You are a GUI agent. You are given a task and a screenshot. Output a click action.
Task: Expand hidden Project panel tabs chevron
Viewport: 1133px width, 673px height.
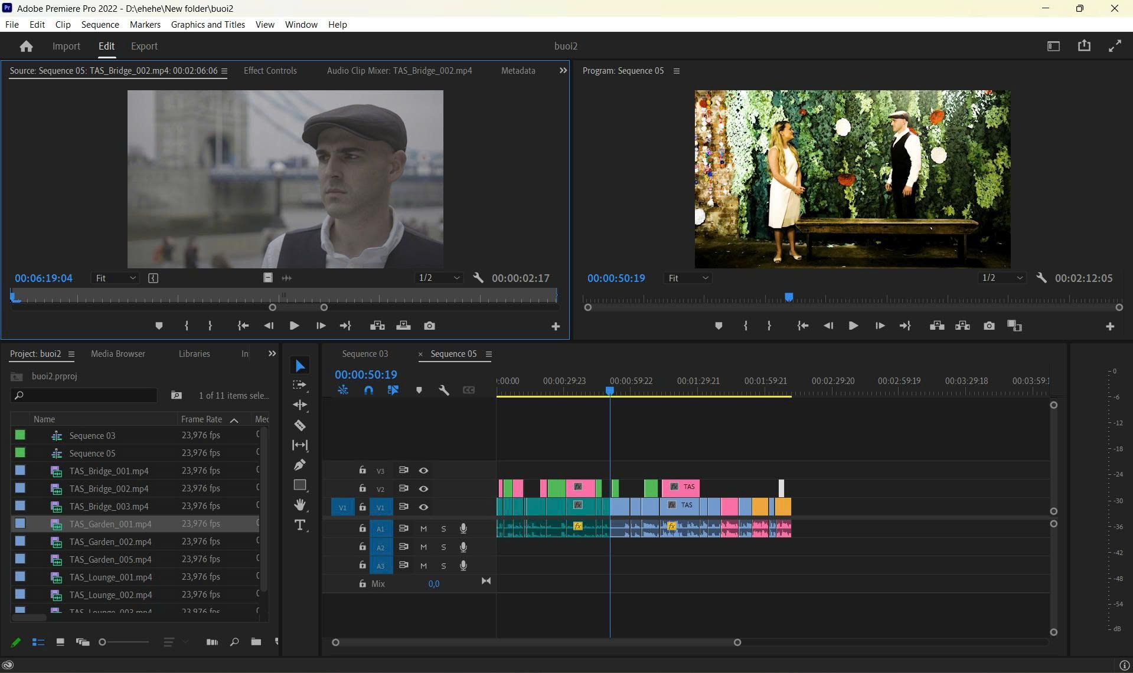coord(272,353)
